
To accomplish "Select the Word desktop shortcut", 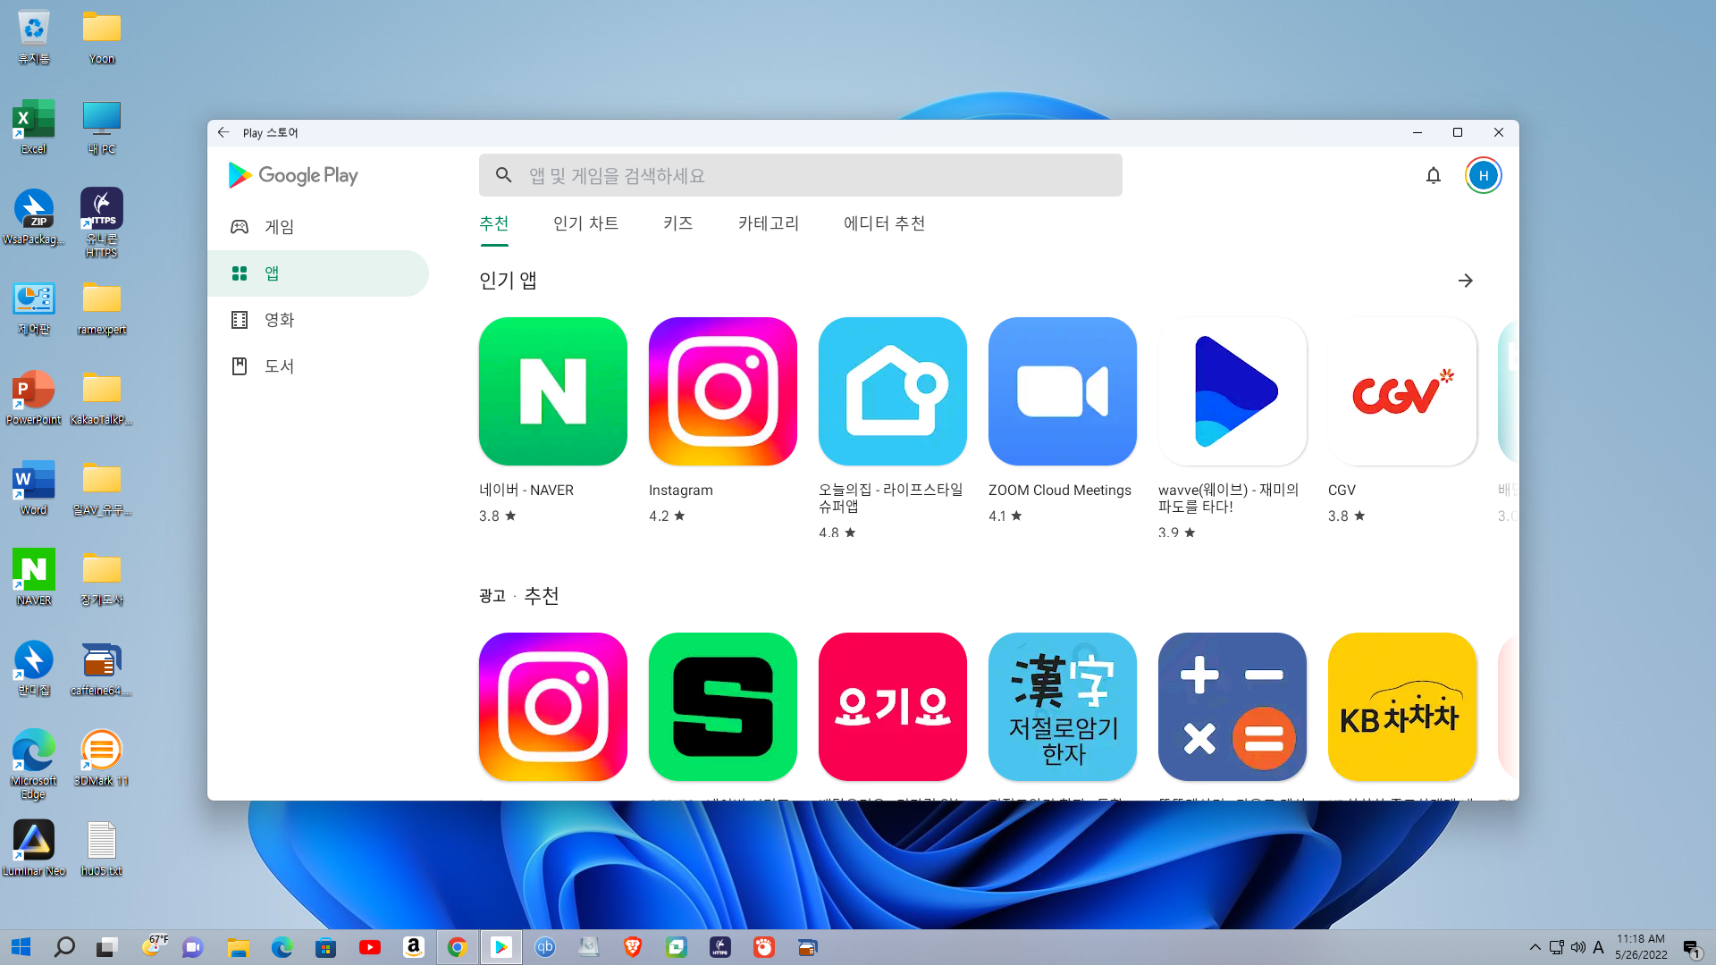I will pos(34,489).
